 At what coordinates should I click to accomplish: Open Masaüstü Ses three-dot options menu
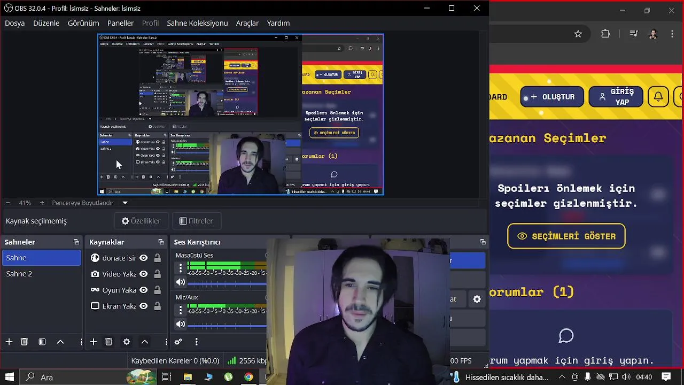point(181,268)
